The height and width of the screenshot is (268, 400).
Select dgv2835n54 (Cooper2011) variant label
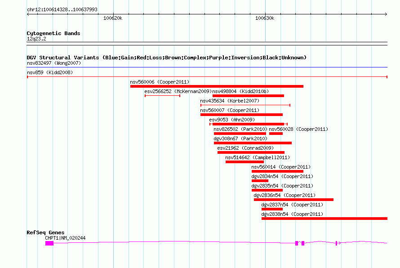click(282, 186)
